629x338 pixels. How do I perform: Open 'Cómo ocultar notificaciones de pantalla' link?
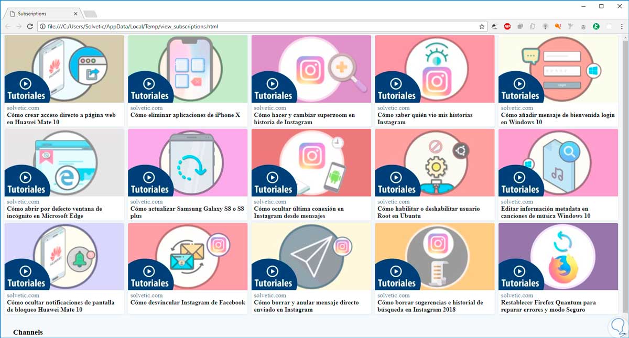pos(60,306)
